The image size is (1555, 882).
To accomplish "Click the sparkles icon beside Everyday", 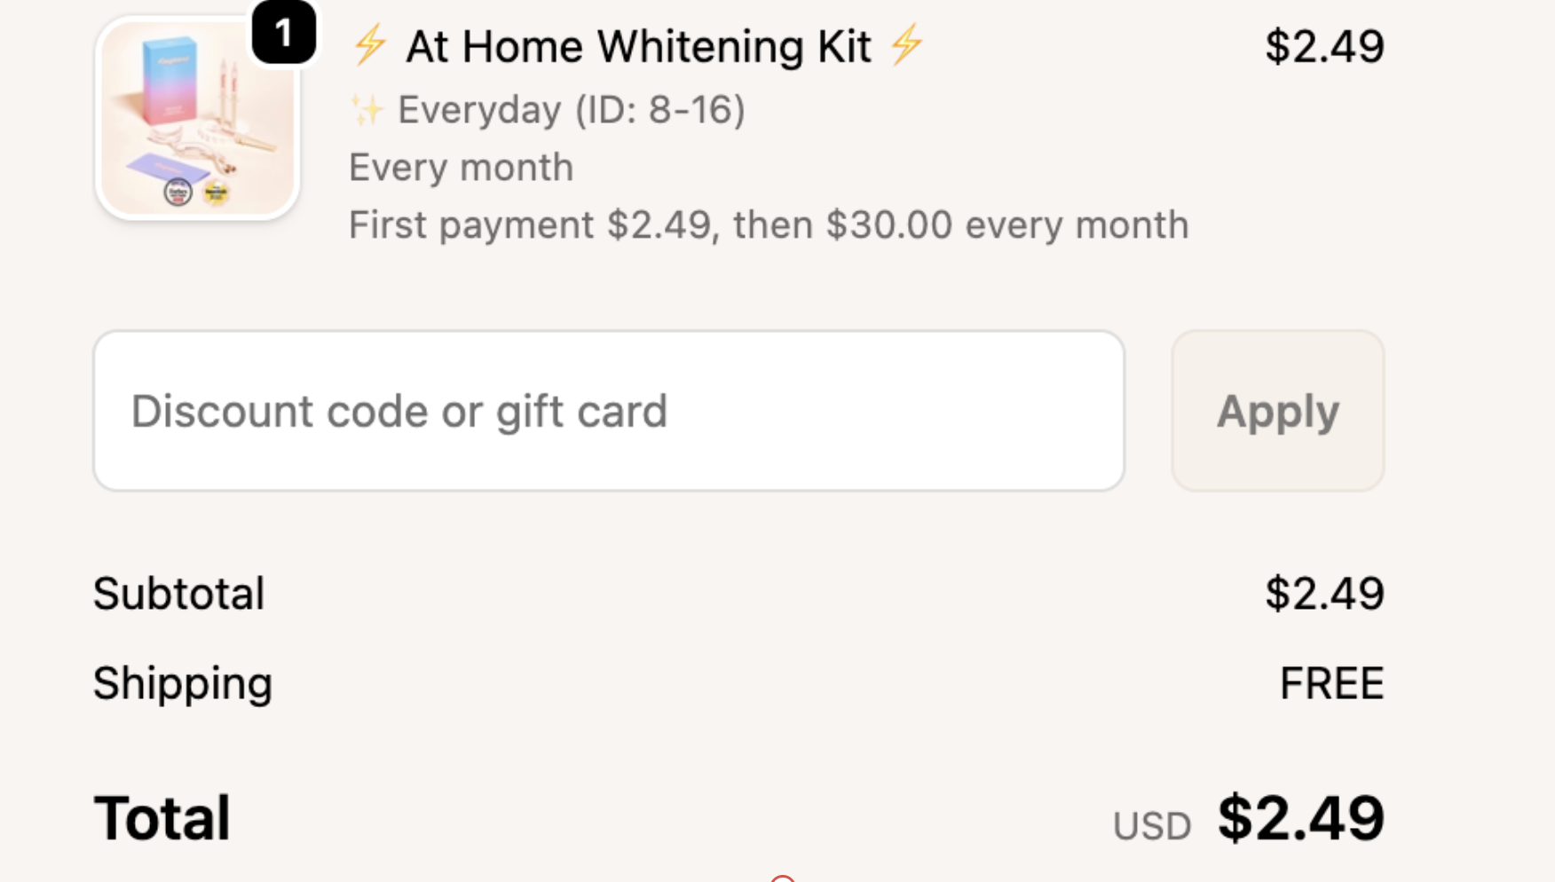I will click(x=366, y=110).
